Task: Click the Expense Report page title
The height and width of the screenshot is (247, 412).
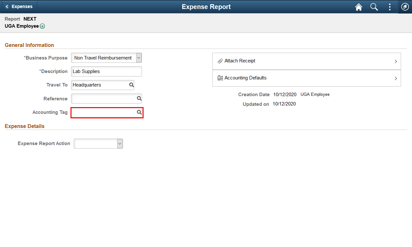Action: pyautogui.click(x=206, y=7)
